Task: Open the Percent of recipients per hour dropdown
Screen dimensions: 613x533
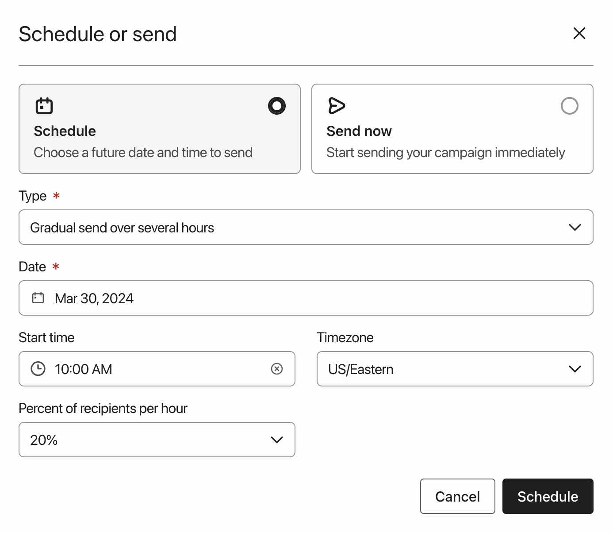Action: [157, 439]
